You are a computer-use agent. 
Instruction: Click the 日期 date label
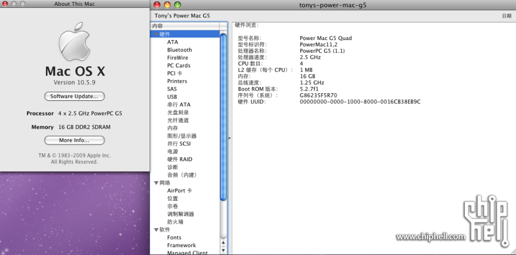(x=507, y=16)
